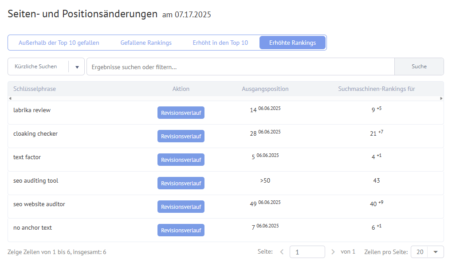Image resolution: width=452 pixels, height=266 pixels.
Task: Open Revisionsverlauf for 'seo auditing tool'
Action: [181, 183]
